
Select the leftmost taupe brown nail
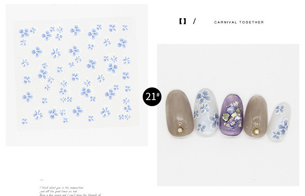point(179,113)
